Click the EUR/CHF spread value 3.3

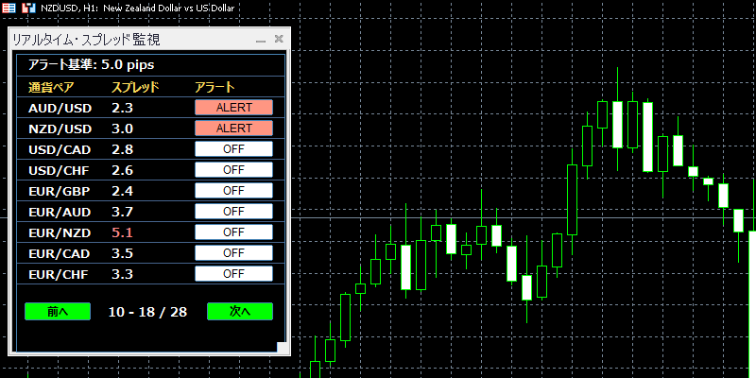(122, 274)
